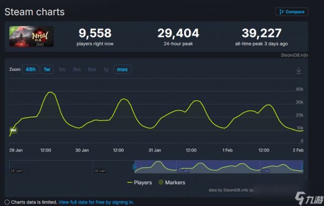Toggle the Markers legend series
This screenshot has width=324, height=206.
172,182
